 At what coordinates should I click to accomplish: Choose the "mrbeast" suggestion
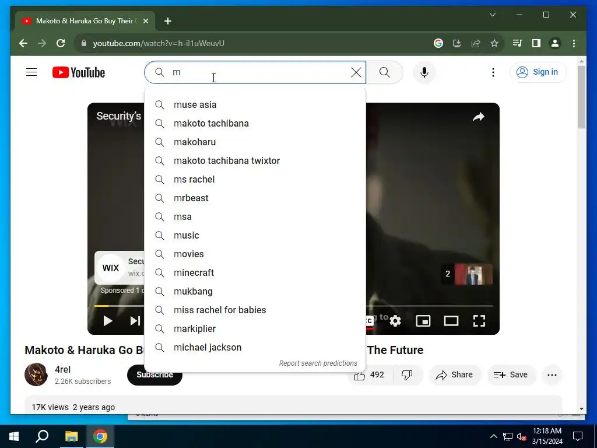[x=255, y=198]
